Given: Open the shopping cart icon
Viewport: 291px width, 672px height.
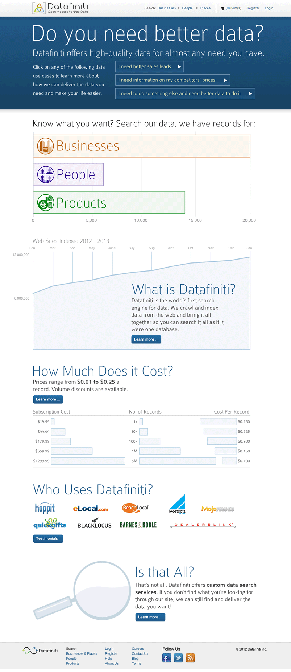Looking at the screenshot, I should (x=223, y=8).
